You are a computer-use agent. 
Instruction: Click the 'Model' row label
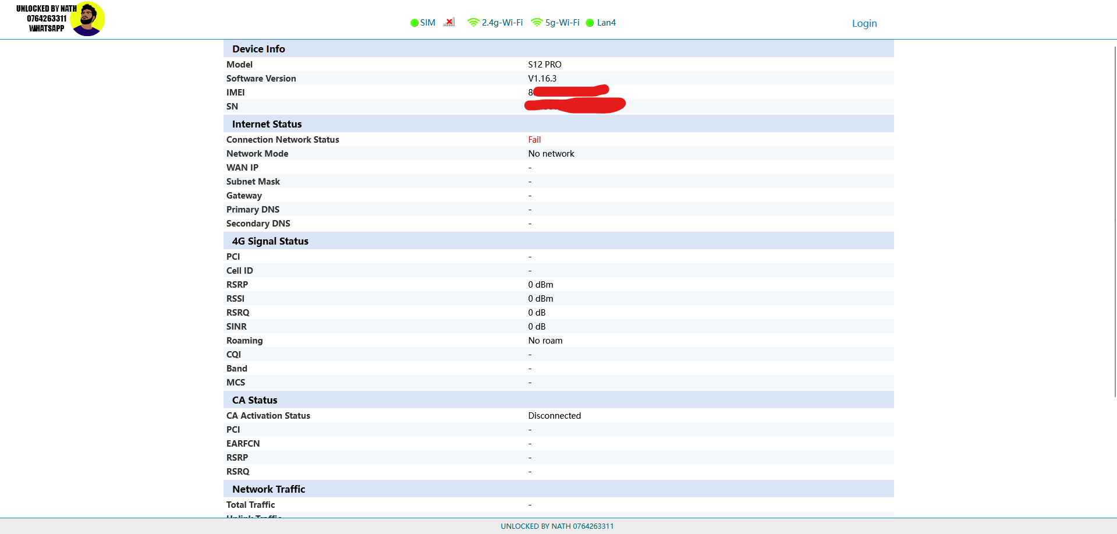click(239, 65)
